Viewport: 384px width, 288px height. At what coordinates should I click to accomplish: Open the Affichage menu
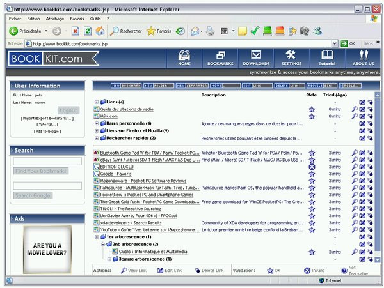click(55, 19)
